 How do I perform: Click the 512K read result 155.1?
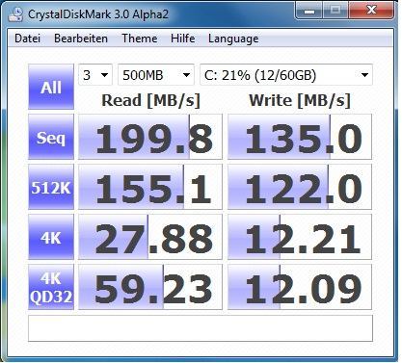(x=150, y=187)
